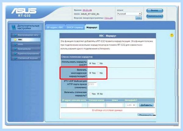Open the Администрирование sidebar section
This screenshot has width=183, height=131.
pos(26,53)
